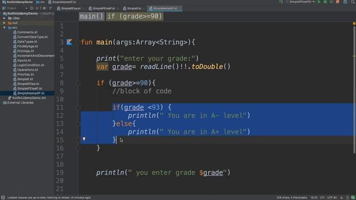Open Comments.kt in project tree

(x=27, y=32)
